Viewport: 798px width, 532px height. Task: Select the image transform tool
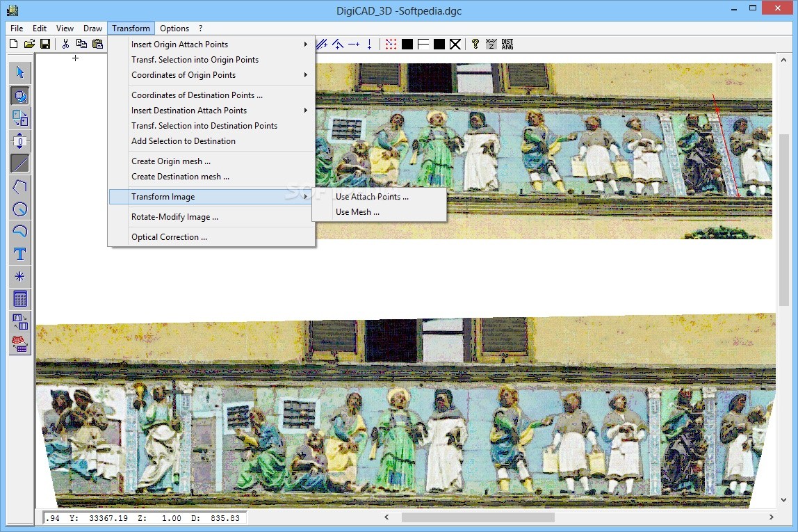(20, 322)
